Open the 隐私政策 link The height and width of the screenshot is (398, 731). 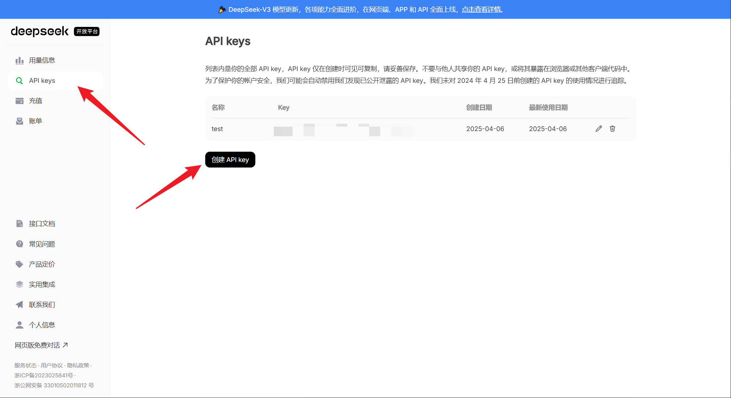pos(78,365)
